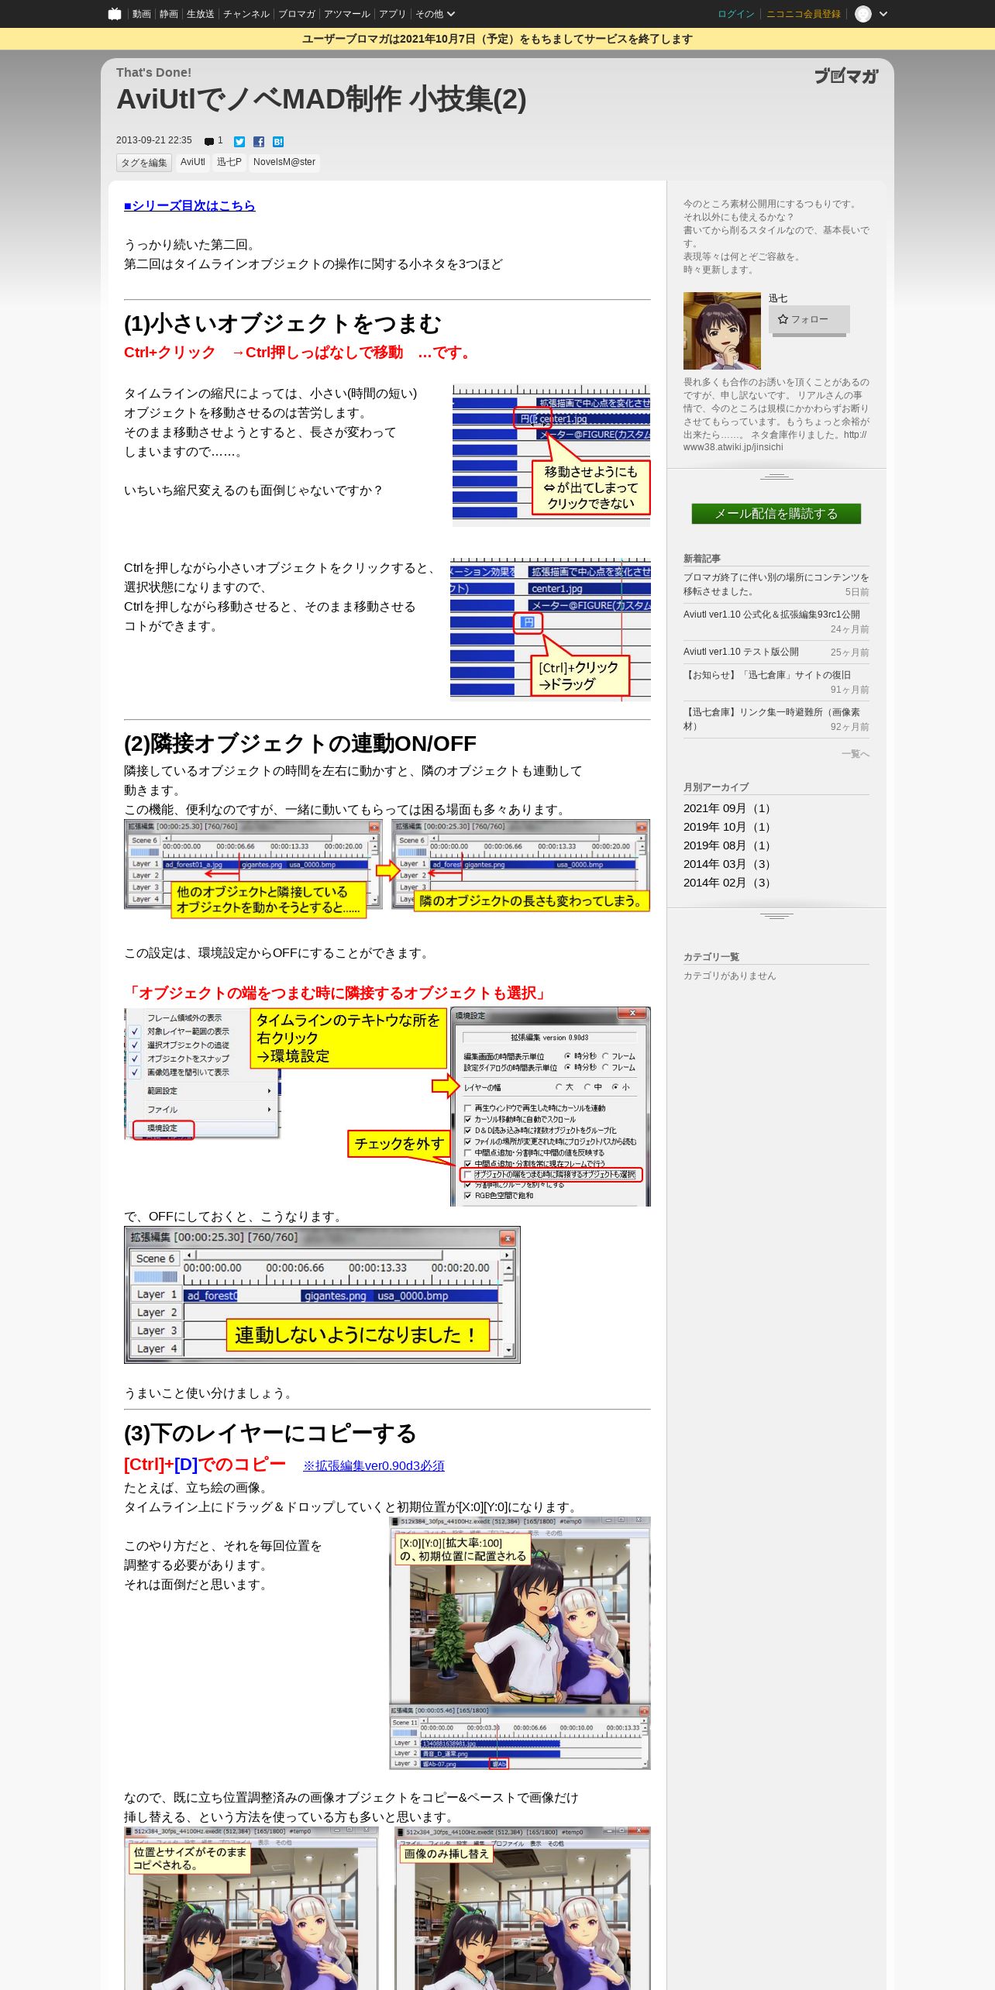Click the http://www38.atwiki.jp/jinsichi address text
995x1990 pixels.
coord(776,441)
